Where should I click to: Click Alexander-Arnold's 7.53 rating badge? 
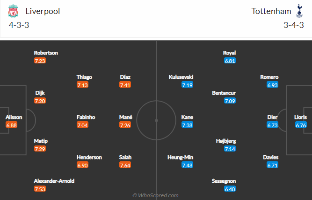[x=40, y=189]
